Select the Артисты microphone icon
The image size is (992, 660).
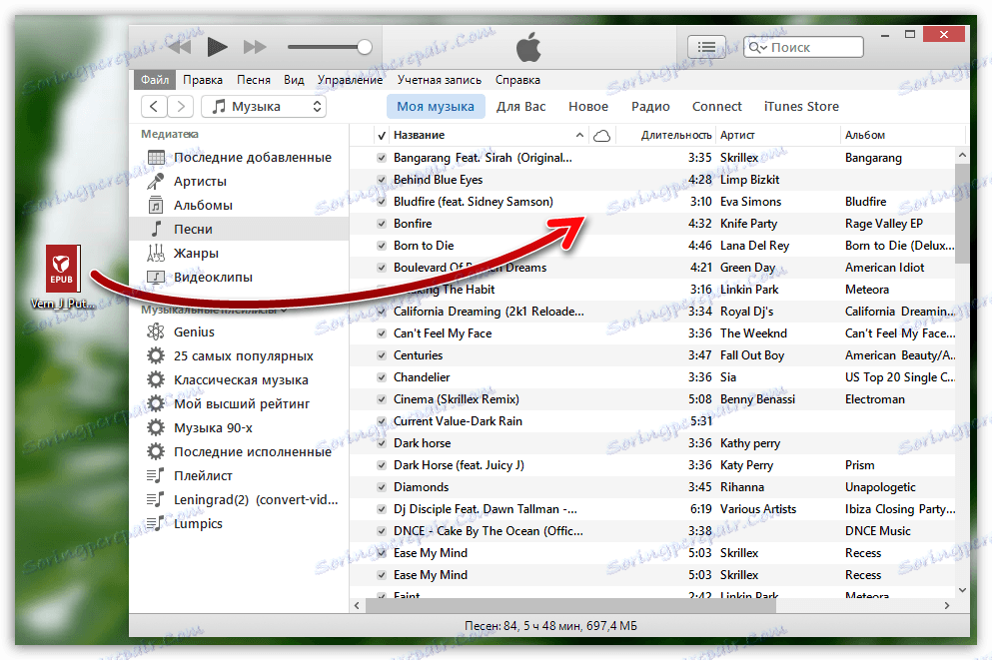pyautogui.click(x=156, y=182)
